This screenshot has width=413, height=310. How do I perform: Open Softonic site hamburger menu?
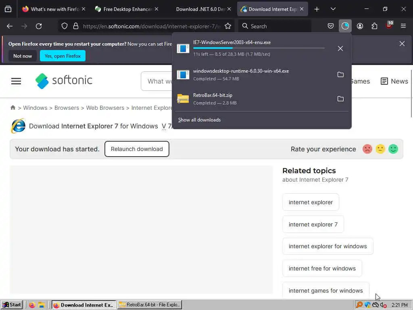16,81
